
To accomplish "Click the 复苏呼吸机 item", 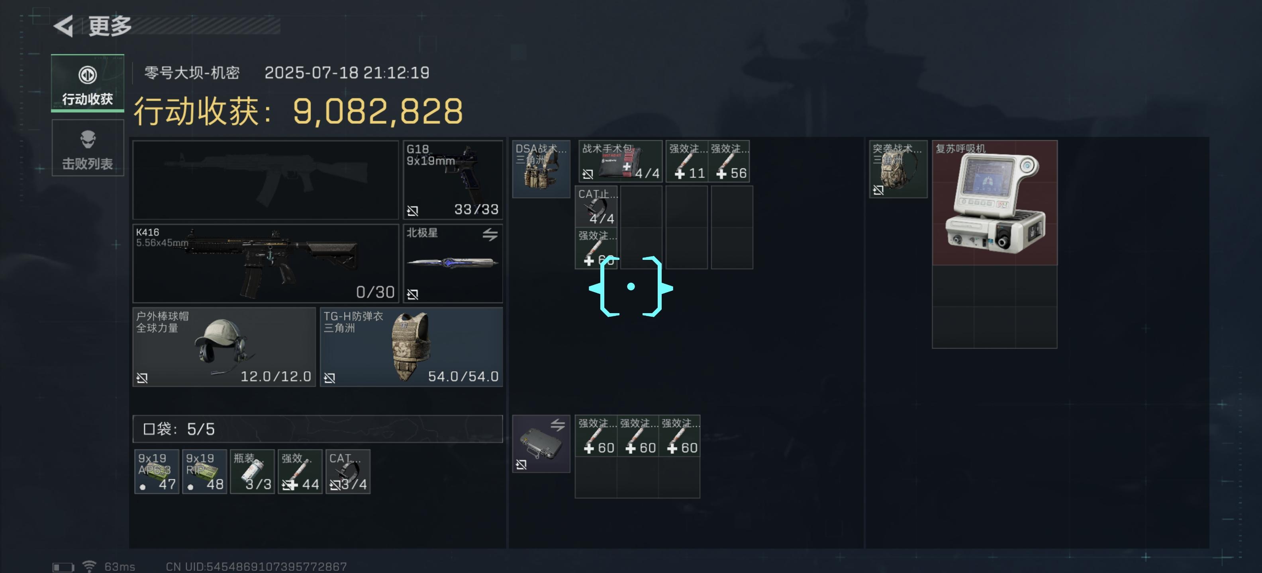I will [995, 203].
